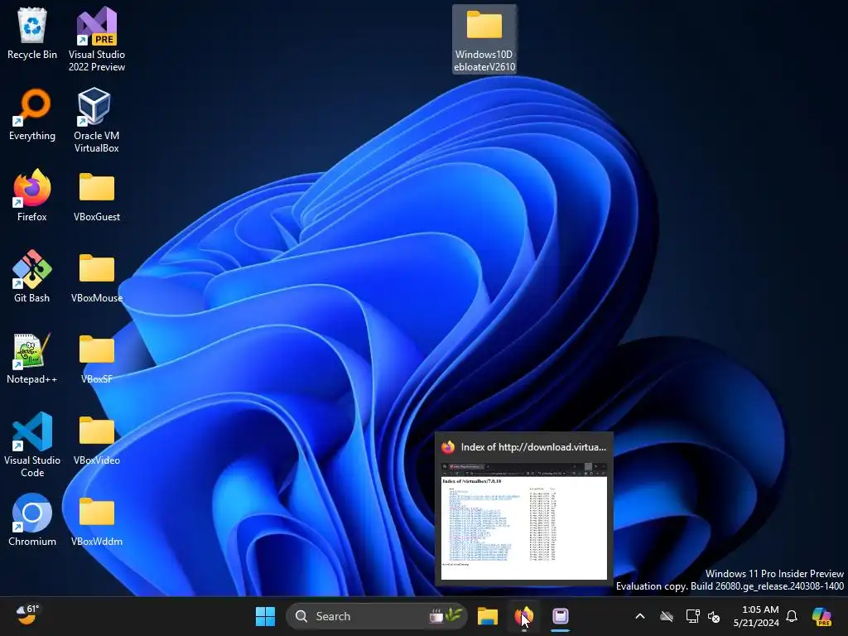Click the purple app icon after Firefox on taskbar
848x636 pixels.
561,616
